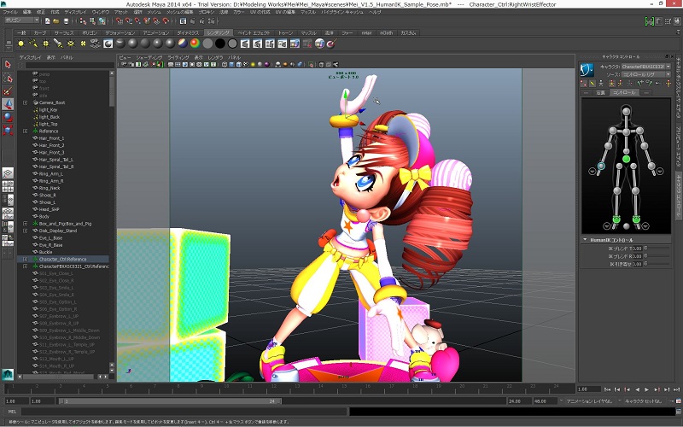Create a spot light from the shelf
683x427 pixels.
pyautogui.click(x=58, y=44)
